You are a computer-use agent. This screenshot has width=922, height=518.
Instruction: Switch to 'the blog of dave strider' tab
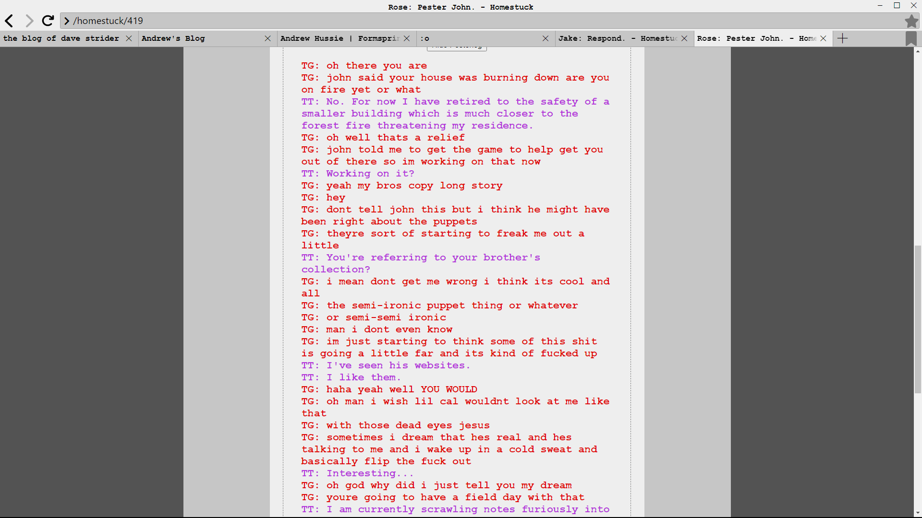[x=61, y=38]
